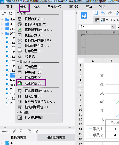This screenshot has width=119, height=145.
Task: Open the 文件 menu
Action: (9, 6)
